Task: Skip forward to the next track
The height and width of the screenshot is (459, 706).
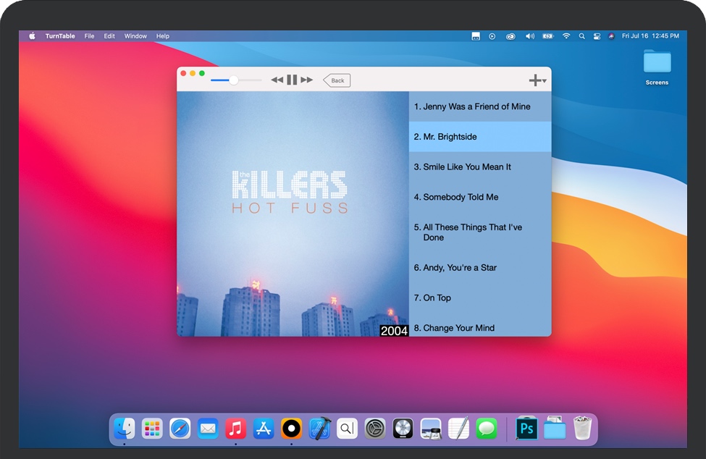Action: click(x=307, y=80)
